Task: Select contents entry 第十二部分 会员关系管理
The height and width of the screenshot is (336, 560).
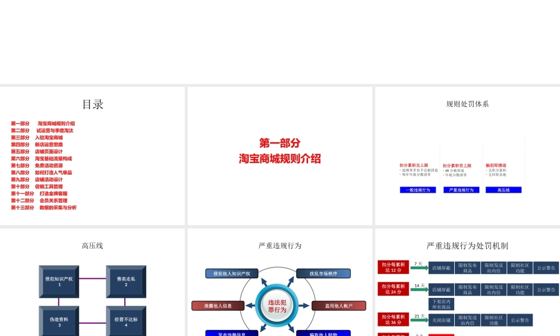Action: (x=39, y=200)
